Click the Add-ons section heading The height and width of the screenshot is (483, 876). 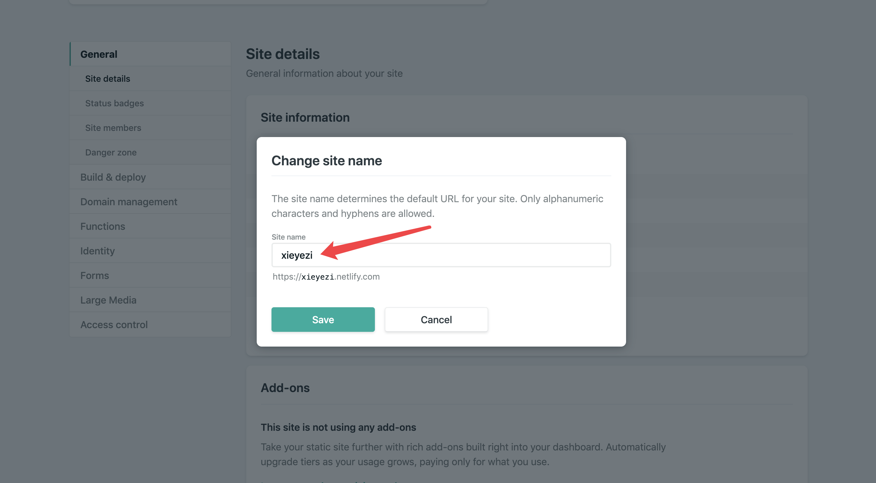pyautogui.click(x=285, y=388)
